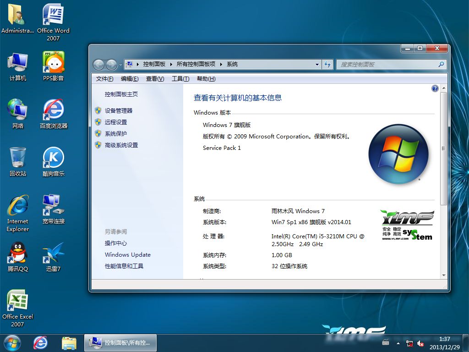Image resolution: width=469 pixels, height=352 pixels.
Task: Click 所有控制面板项 in the breadcrumb path
Action: (196, 64)
